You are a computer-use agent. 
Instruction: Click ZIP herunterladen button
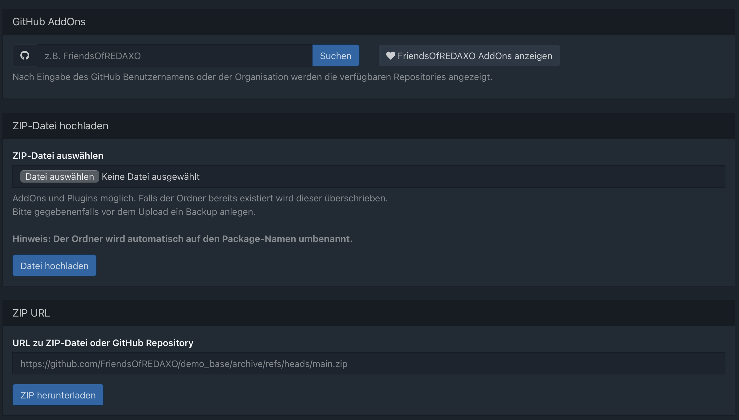coord(58,395)
